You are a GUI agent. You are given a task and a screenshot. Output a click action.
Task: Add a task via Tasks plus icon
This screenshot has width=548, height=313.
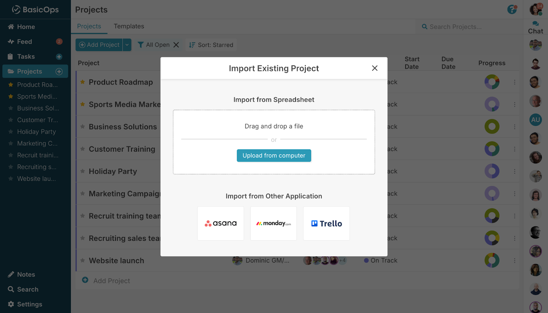coord(59,56)
